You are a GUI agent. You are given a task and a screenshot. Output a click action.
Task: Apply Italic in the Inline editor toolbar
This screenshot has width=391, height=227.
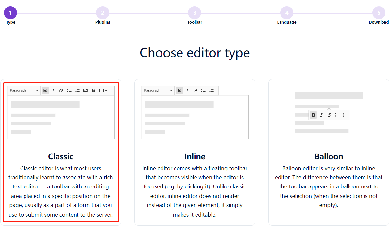(x=187, y=90)
